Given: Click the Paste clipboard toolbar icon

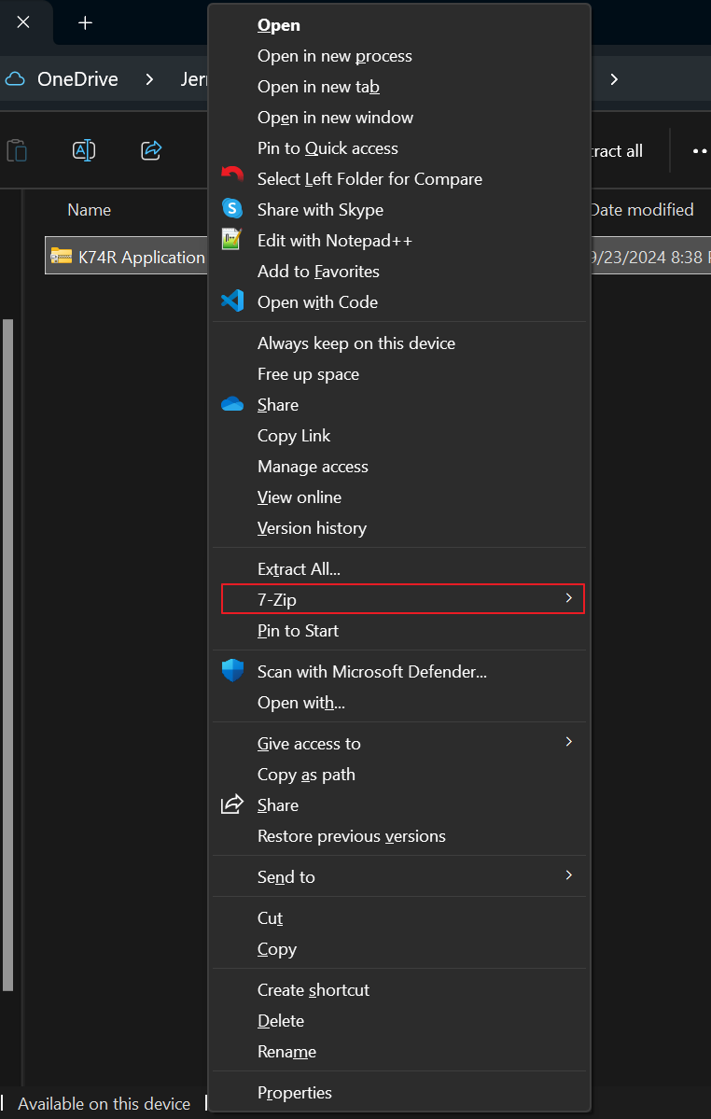Looking at the screenshot, I should (x=17, y=150).
